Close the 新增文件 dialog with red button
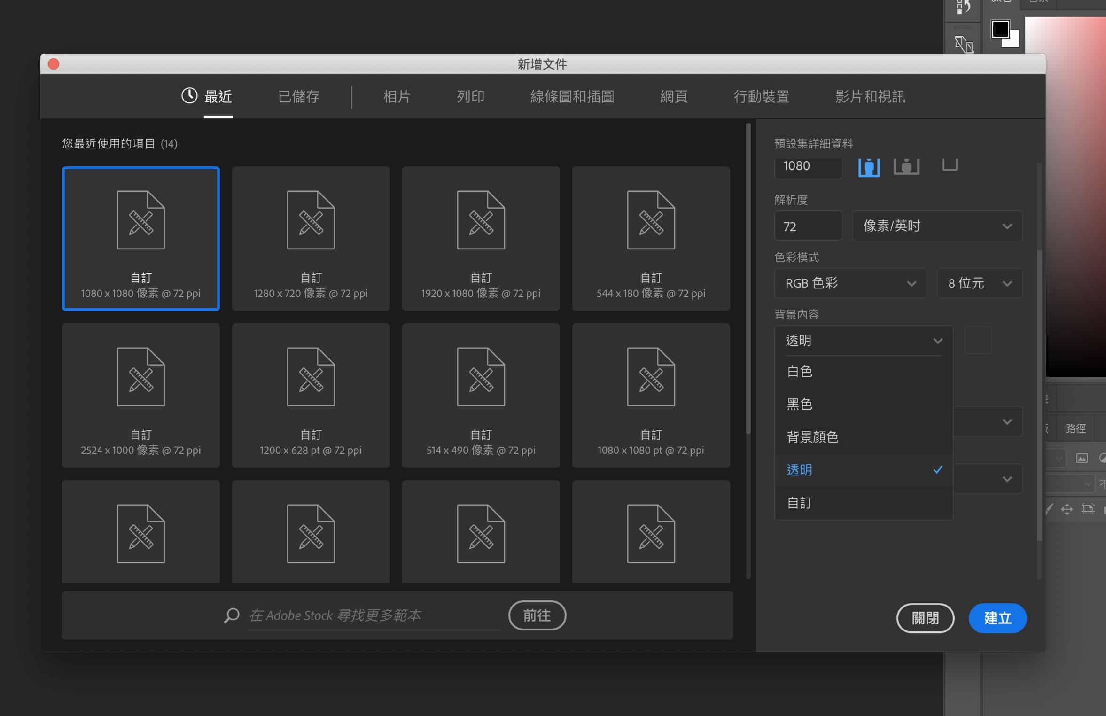Image resolution: width=1106 pixels, height=716 pixels. (x=54, y=64)
